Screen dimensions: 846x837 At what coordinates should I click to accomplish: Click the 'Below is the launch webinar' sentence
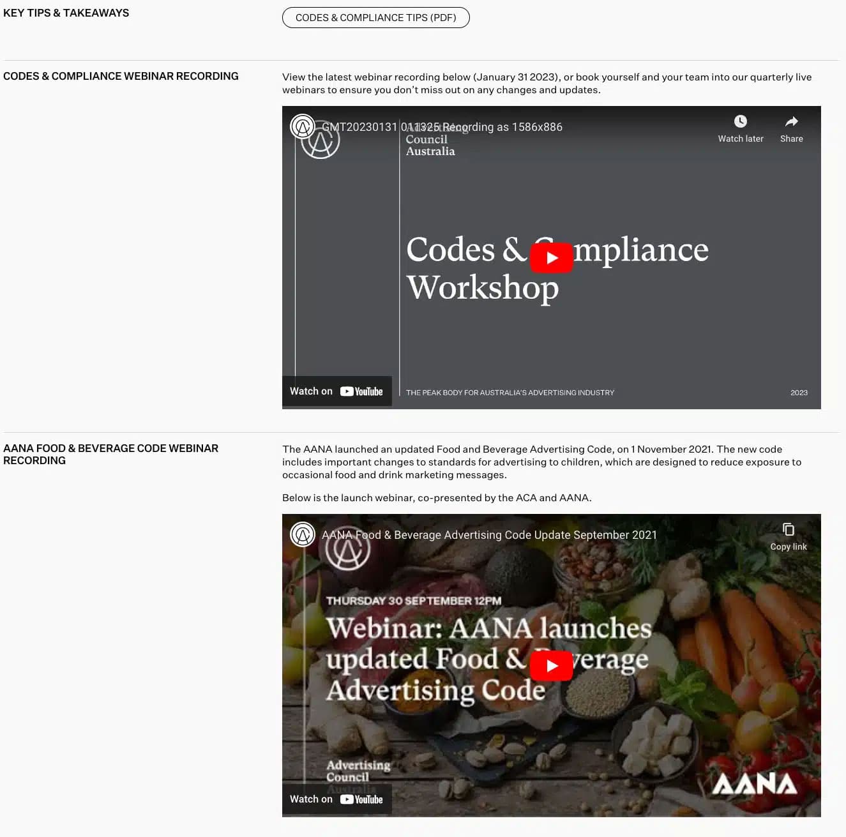[437, 498]
